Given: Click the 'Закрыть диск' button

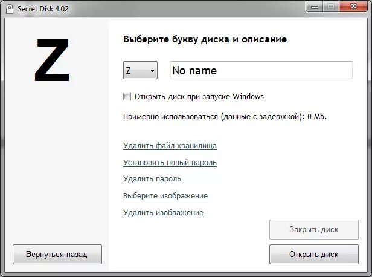Looking at the screenshot, I should point(313,229).
